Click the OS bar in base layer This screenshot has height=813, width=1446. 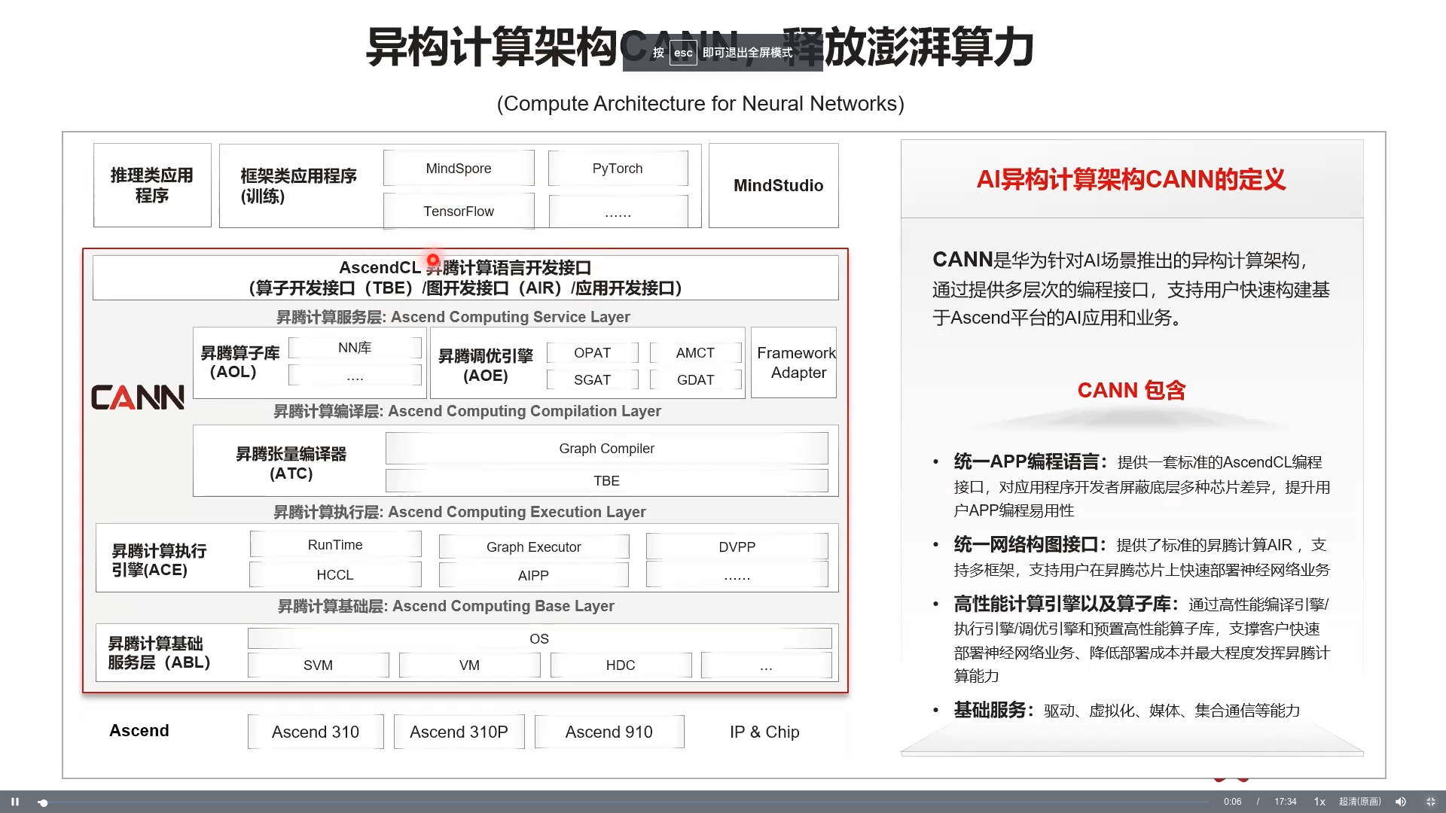point(539,639)
